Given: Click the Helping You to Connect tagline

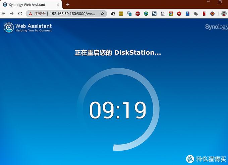Looking at the screenshot, I should 34,30.
